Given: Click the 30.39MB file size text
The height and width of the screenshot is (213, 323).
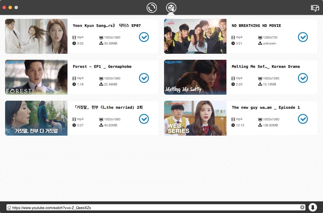Looking at the screenshot, I should point(110,43).
